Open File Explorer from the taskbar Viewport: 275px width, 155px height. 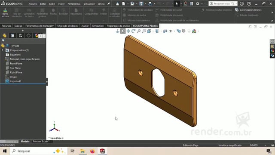click(x=82, y=151)
